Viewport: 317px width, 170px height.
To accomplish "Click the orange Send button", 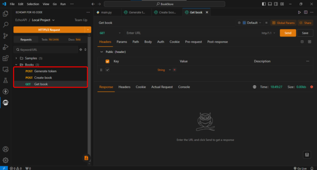I will tap(288, 33).
